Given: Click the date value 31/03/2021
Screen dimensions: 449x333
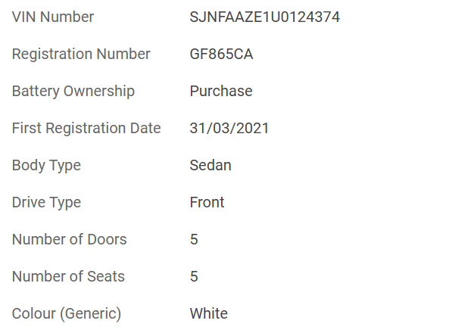Looking at the screenshot, I should (229, 128).
